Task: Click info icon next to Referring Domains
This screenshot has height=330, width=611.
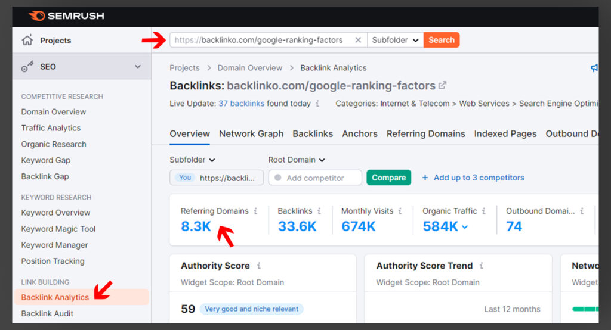Action: (x=255, y=211)
